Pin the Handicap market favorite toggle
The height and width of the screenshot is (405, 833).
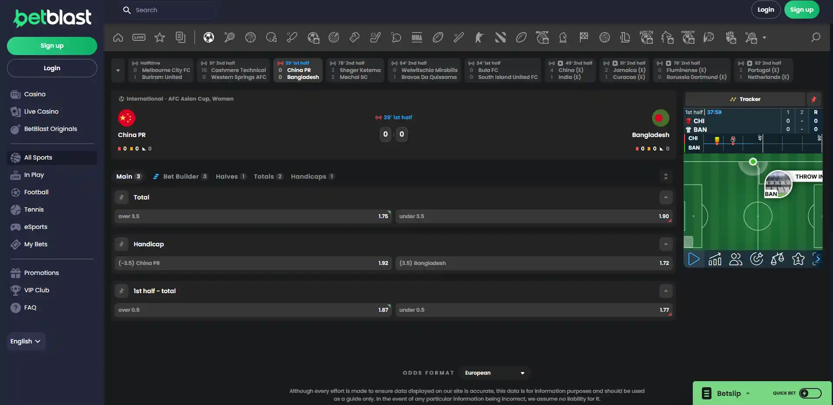tap(122, 244)
